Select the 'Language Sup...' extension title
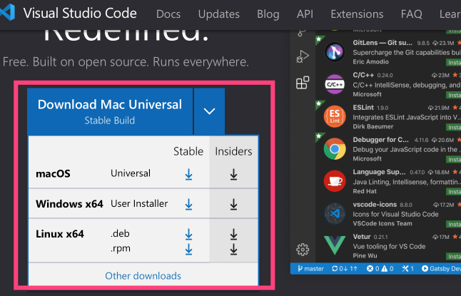Image resolution: width=461 pixels, height=296 pixels. point(379,172)
